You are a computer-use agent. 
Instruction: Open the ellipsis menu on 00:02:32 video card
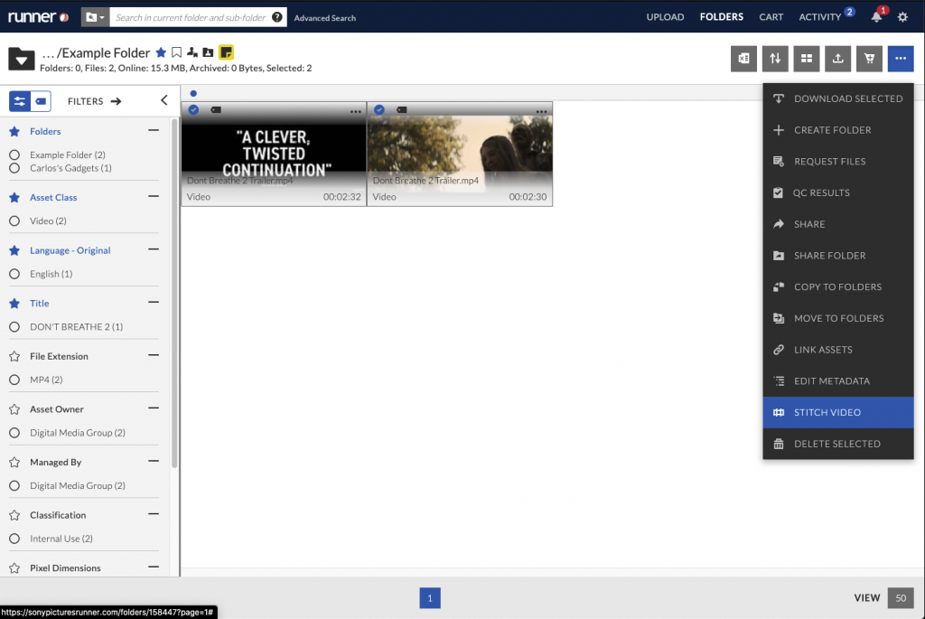tap(355, 111)
